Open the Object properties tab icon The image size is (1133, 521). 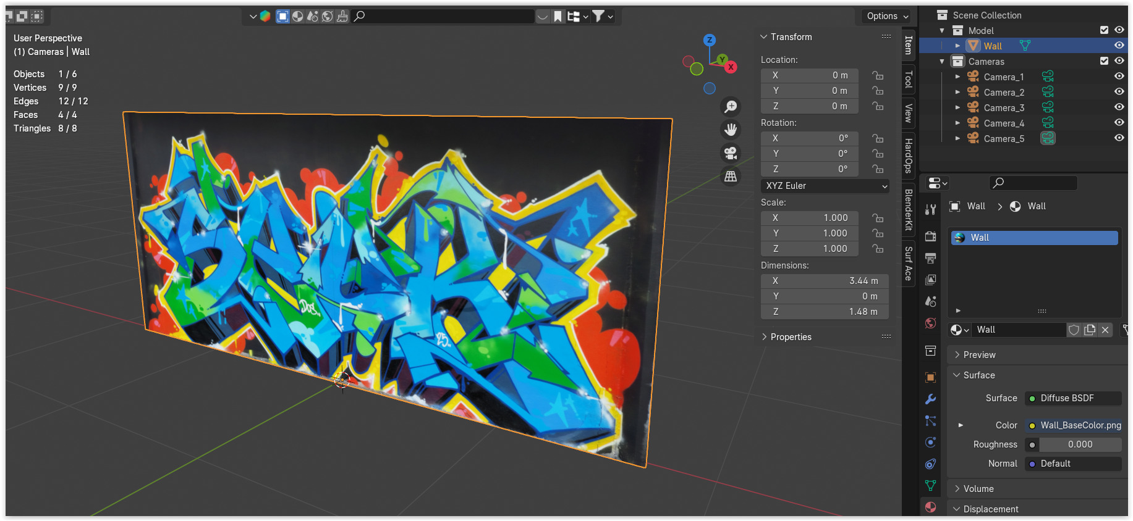click(x=930, y=377)
